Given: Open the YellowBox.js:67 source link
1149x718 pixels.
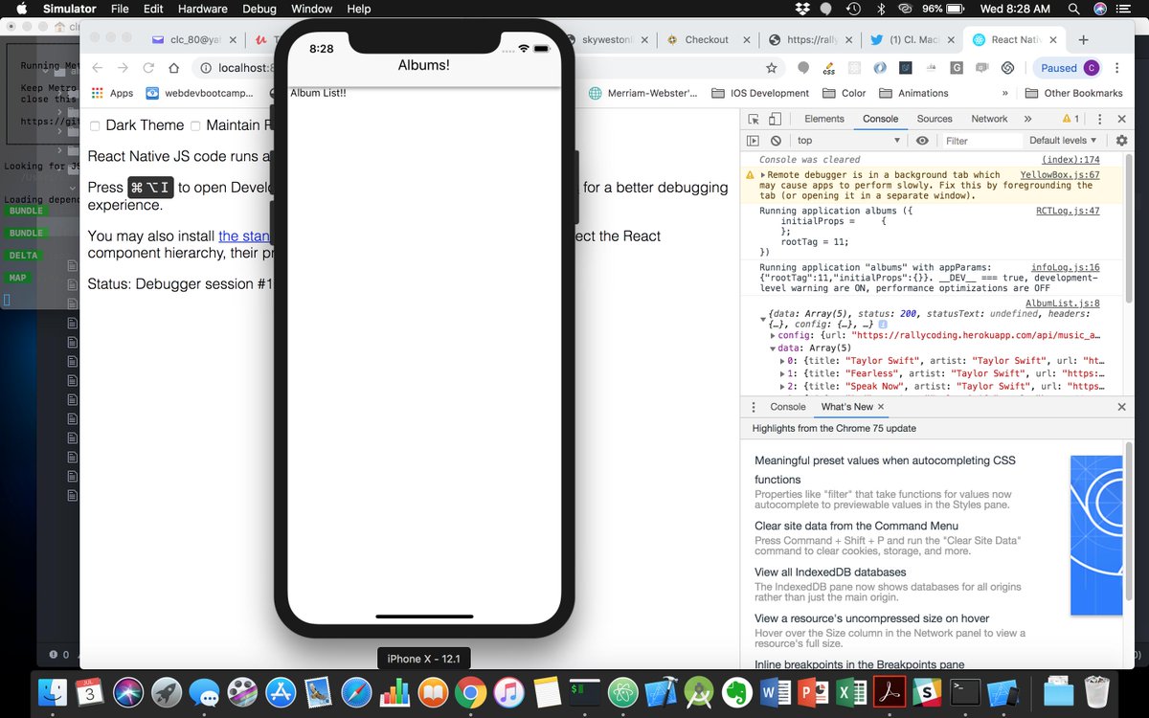Looking at the screenshot, I should 1060,175.
